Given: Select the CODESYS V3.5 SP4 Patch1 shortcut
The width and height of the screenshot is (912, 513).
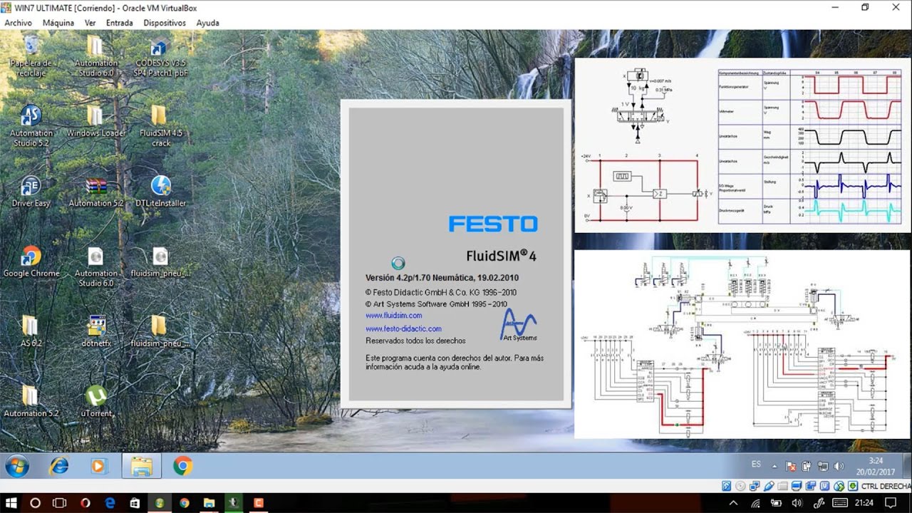Looking at the screenshot, I should 160,57.
